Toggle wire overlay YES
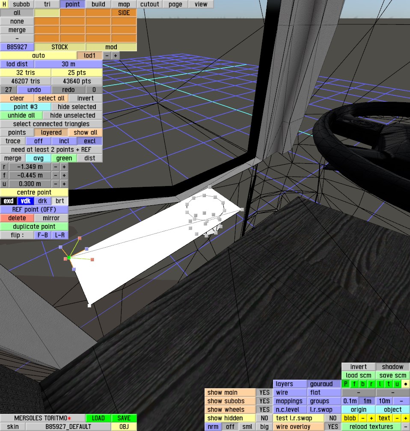This screenshot has height=431, width=410. (333, 427)
